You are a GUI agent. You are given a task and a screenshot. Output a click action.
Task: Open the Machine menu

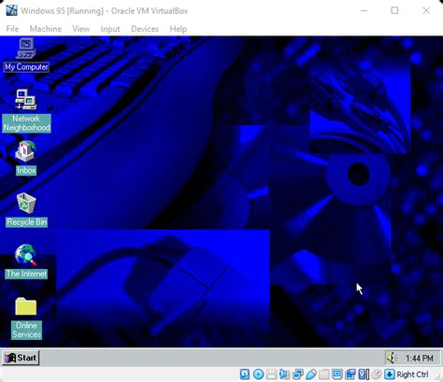tap(46, 29)
